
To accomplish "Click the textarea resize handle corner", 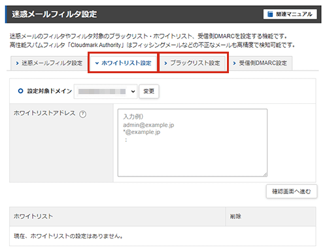I will point(265,175).
